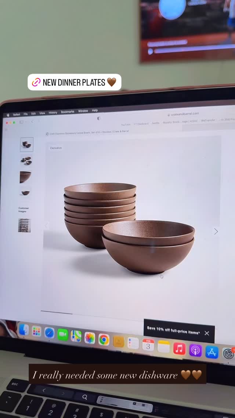Open the Photos app in dock
Viewport: 235px width, 418px height.
coord(90,338)
